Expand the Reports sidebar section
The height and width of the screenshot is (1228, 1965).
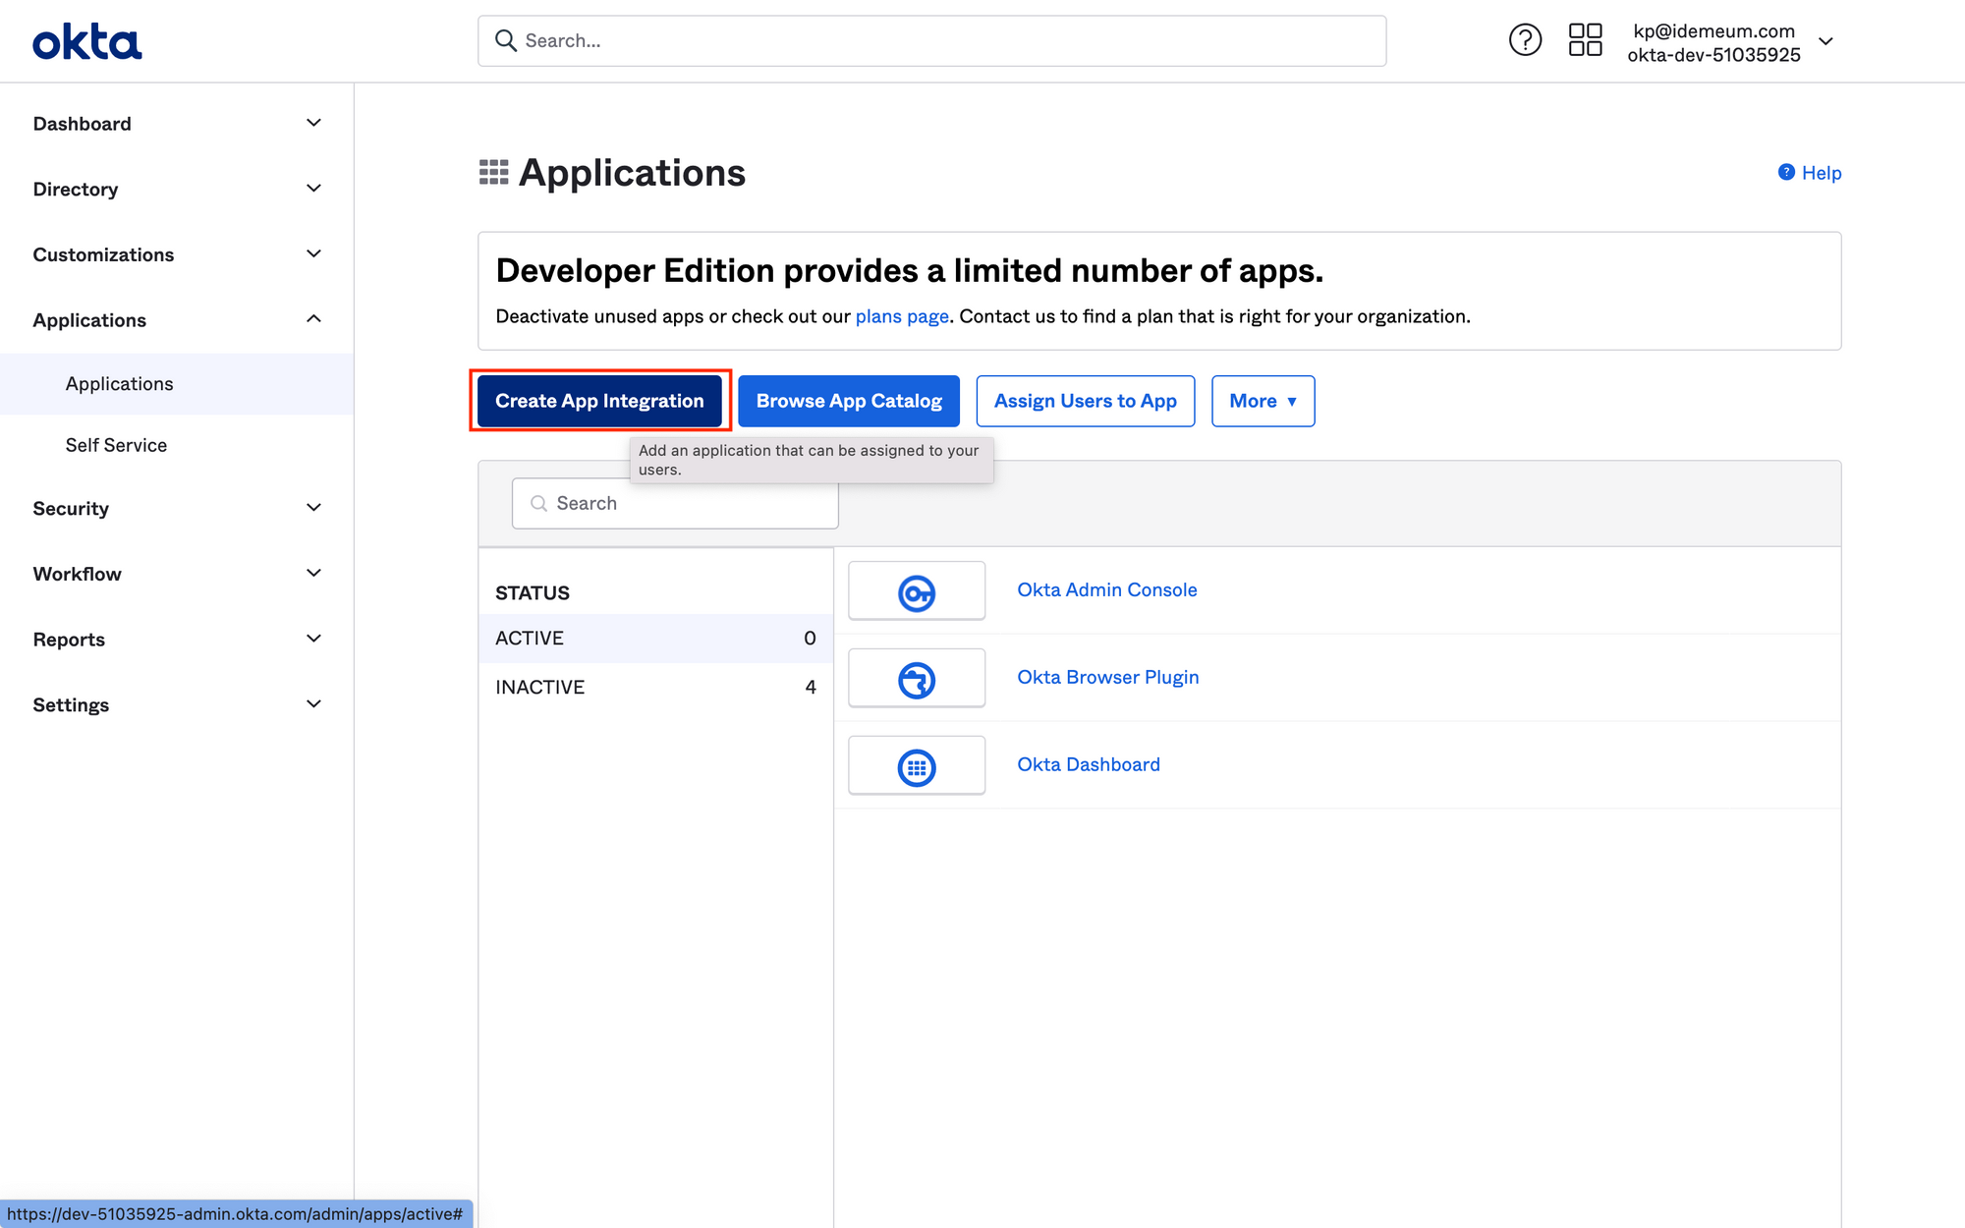pos(313,639)
